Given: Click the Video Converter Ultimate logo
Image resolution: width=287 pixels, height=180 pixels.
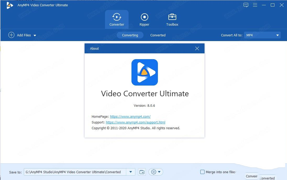Looking at the screenshot, I should coord(145,72).
